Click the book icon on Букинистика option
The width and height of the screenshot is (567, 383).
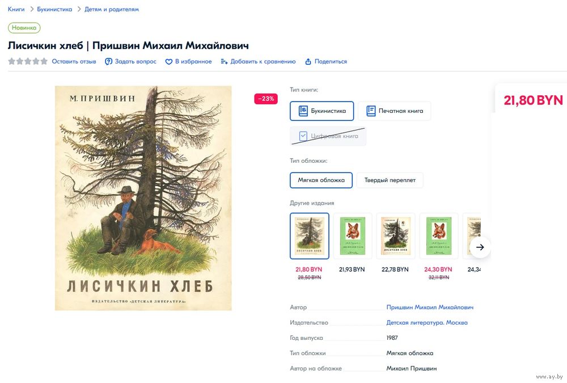tap(303, 111)
